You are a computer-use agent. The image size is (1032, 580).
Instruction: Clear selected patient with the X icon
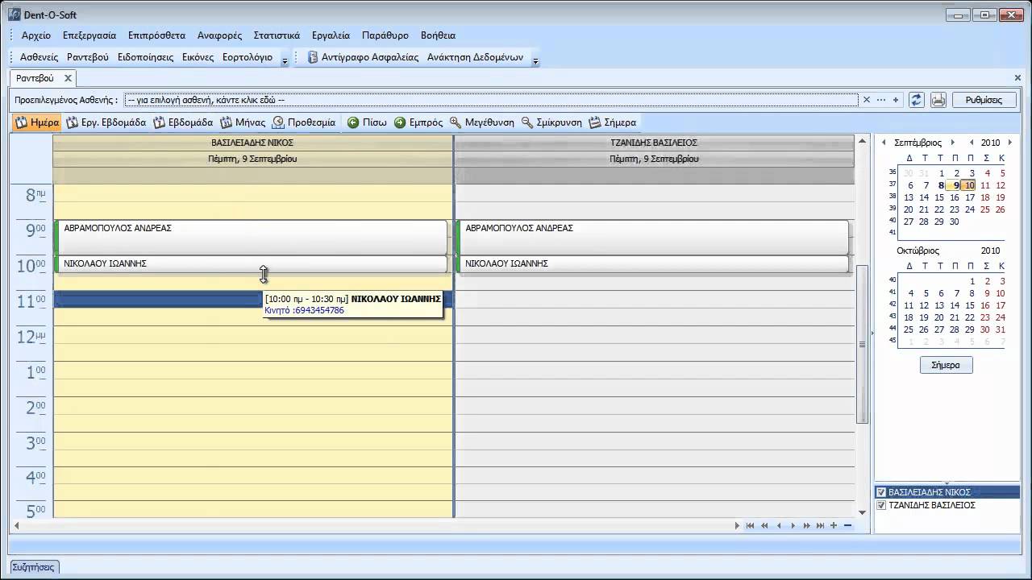(x=867, y=100)
